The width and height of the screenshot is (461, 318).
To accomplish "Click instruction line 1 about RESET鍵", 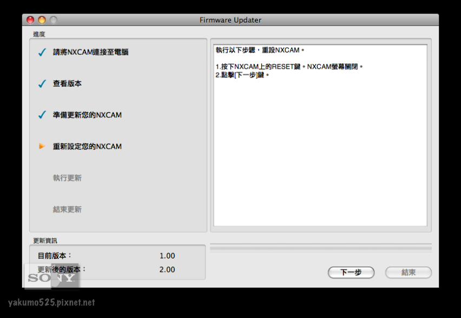I will point(289,67).
